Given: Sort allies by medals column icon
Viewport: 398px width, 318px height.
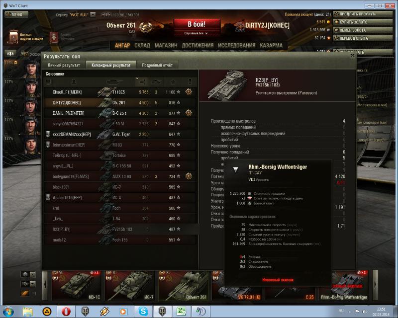Looking at the screenshot, I should coord(190,81).
